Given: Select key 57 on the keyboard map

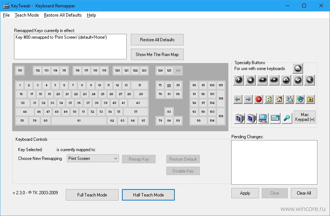Looking at the screenshot, I should [x=136, y=112].
